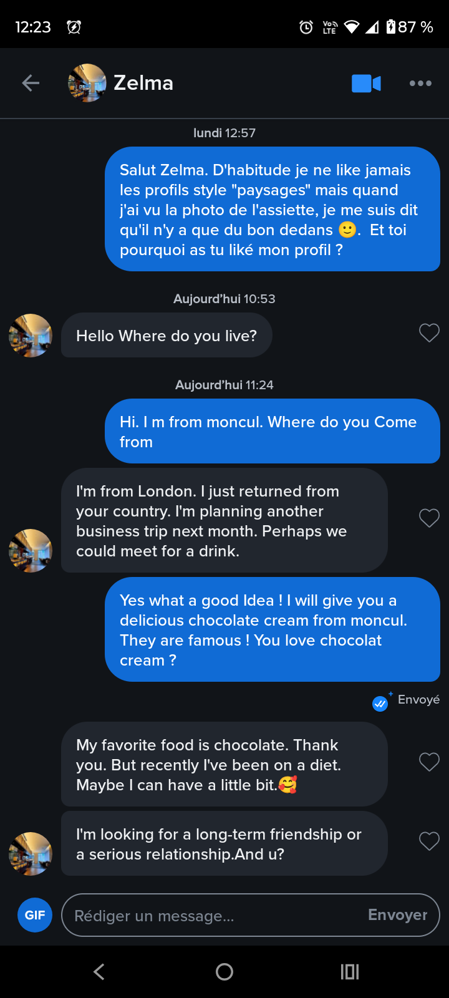The height and width of the screenshot is (998, 449).
Task: Like the "I'm from London" message
Action: pyautogui.click(x=429, y=518)
